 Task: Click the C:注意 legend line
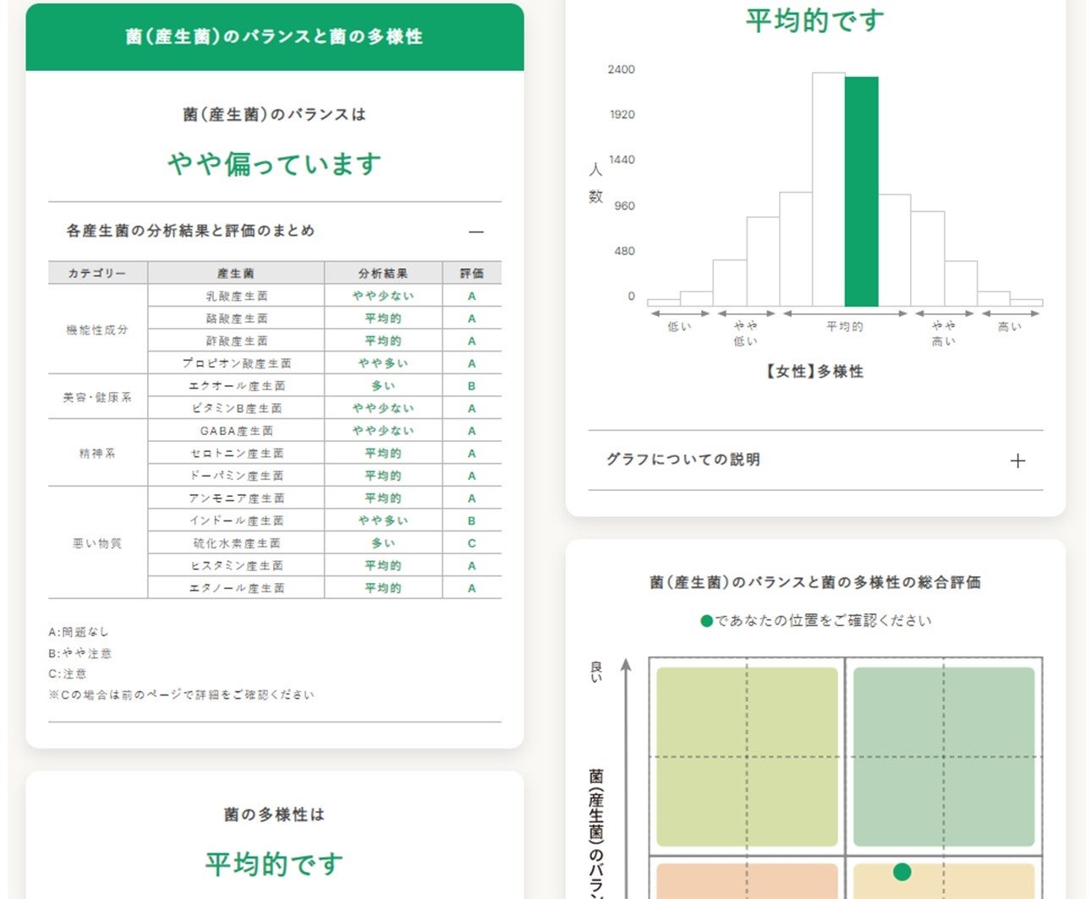(x=68, y=673)
